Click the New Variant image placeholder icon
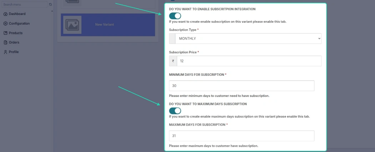The width and height of the screenshot is (375, 152). pos(72,25)
